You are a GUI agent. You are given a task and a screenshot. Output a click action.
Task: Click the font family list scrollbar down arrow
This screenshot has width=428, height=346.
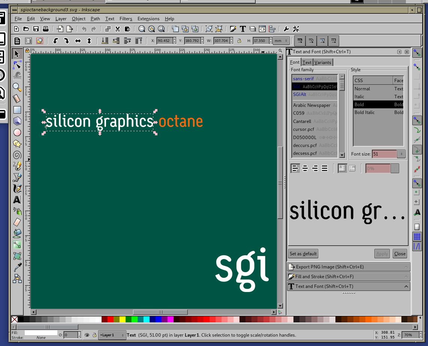point(342,155)
